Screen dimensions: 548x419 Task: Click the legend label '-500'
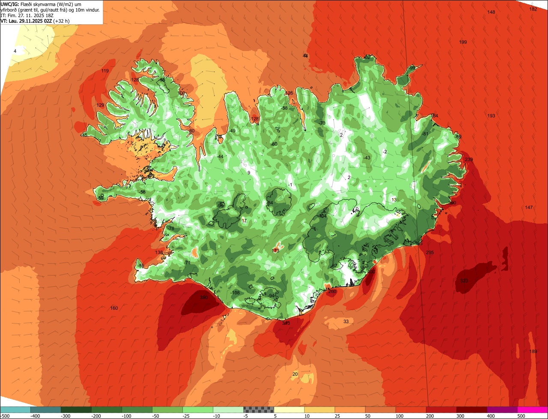5,416
